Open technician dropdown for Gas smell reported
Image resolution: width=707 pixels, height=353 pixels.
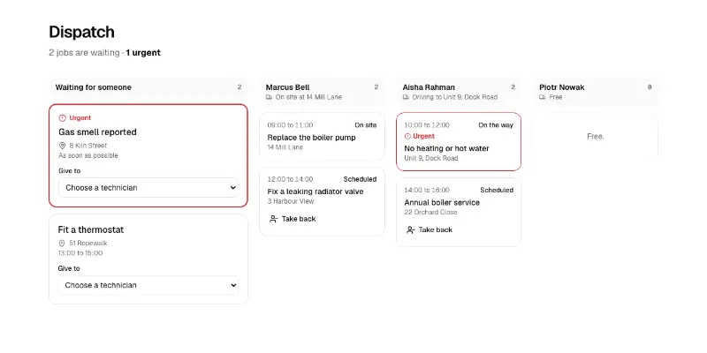click(148, 187)
